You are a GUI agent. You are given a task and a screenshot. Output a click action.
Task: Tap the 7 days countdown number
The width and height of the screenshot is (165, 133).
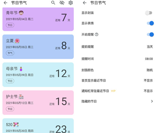pyautogui.click(x=64, y=17)
